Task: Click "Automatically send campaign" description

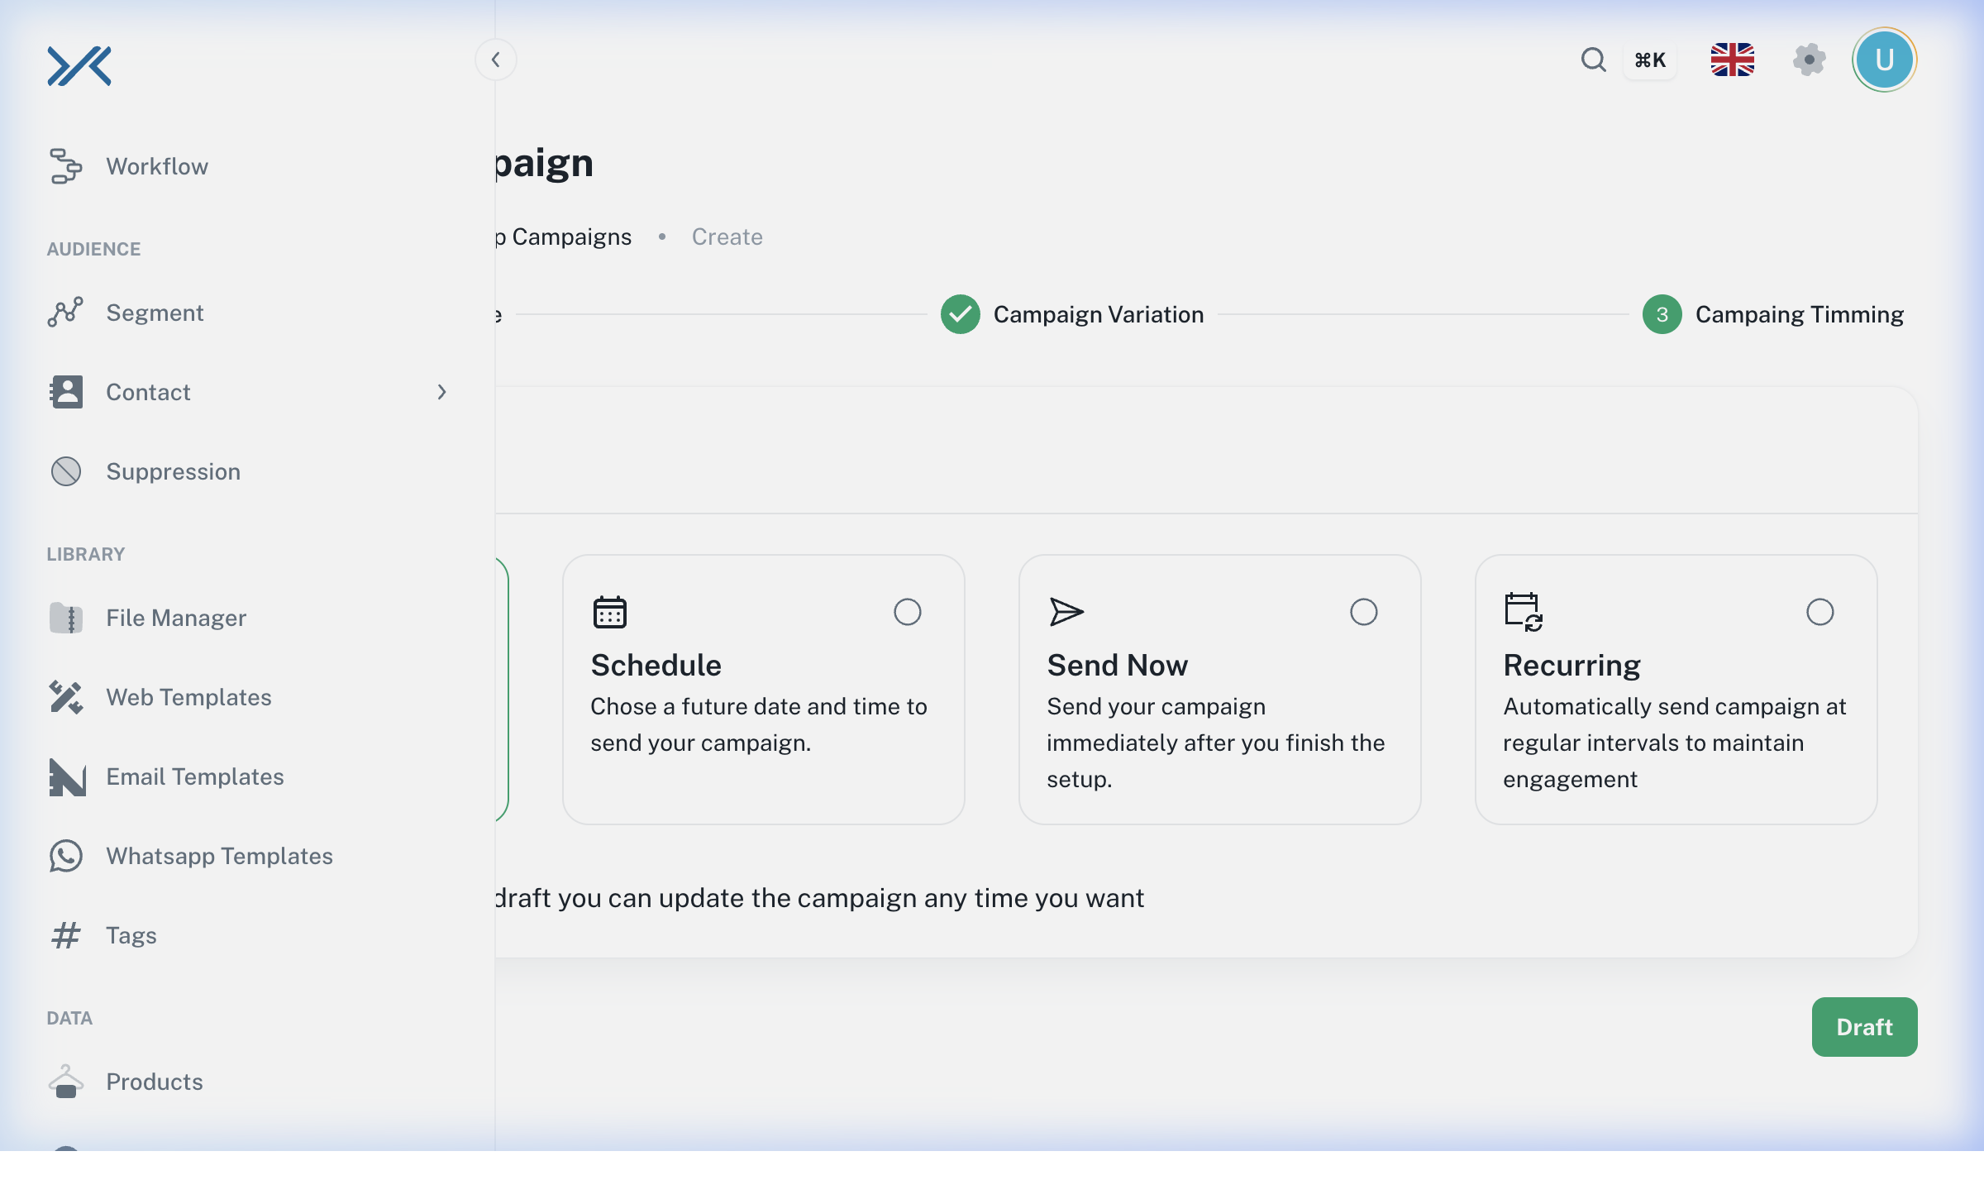Action: click(1675, 743)
